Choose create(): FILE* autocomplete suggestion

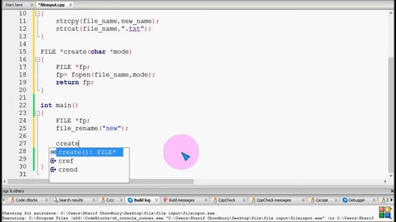point(87,152)
